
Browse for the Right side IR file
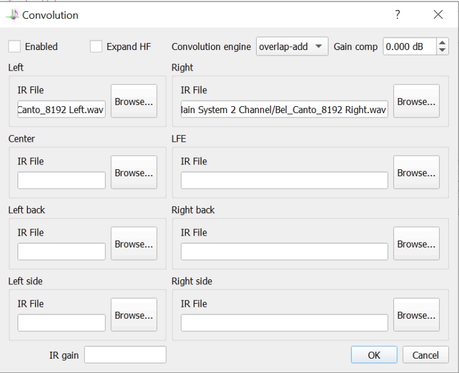[417, 315]
